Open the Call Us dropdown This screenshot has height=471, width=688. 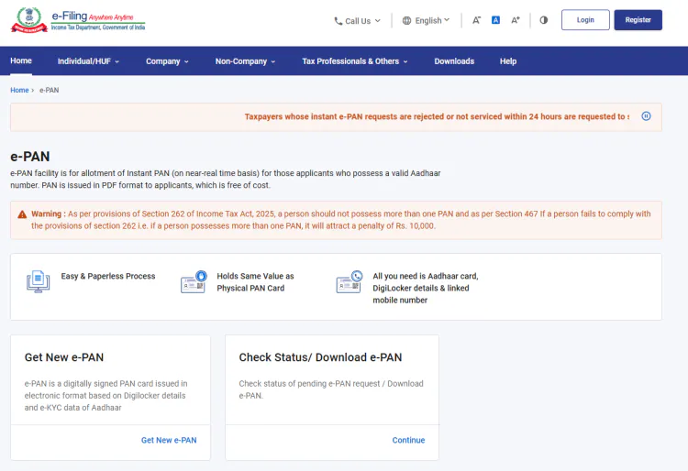357,20
